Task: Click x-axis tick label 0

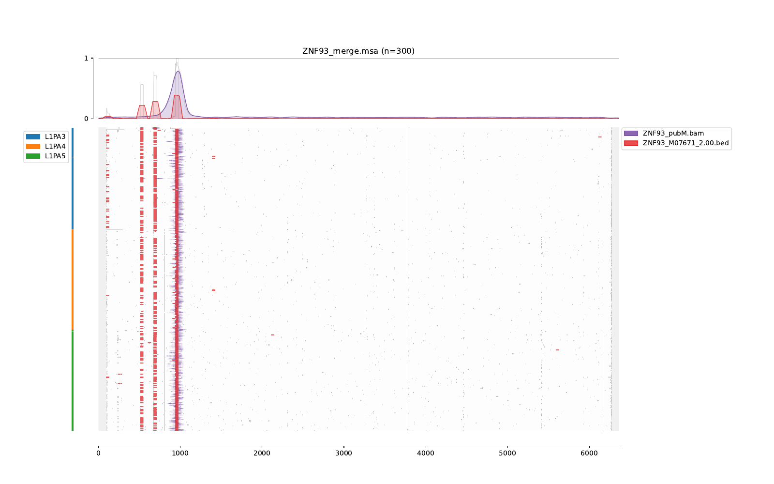Action: coord(98,454)
